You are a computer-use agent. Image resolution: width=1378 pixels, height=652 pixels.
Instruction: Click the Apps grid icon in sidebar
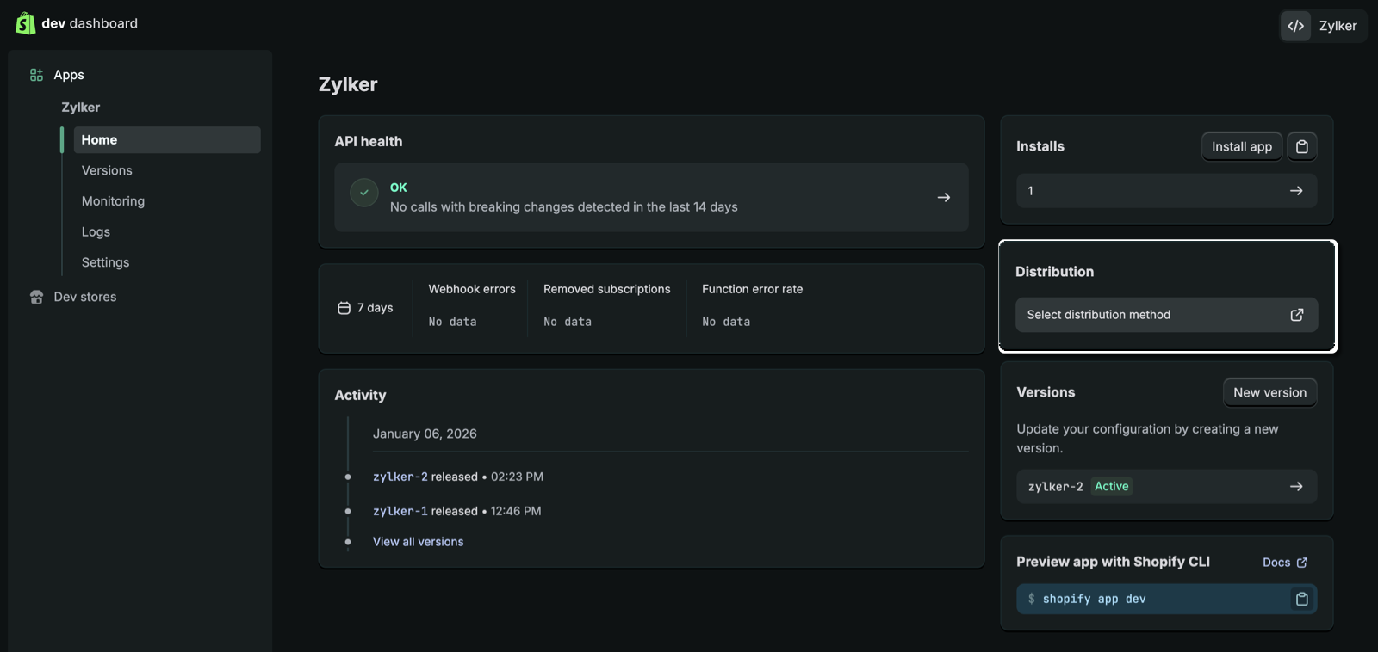click(36, 75)
